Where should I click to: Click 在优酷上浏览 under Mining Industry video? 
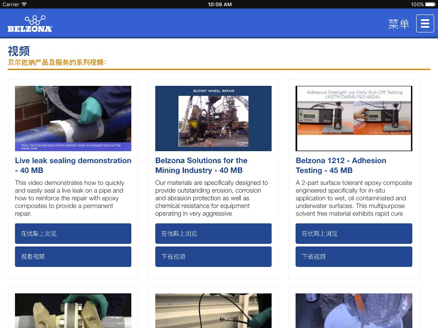pos(213,234)
